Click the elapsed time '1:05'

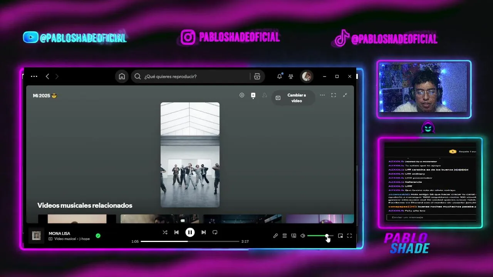(x=135, y=242)
